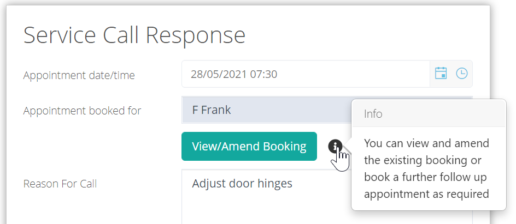Click the "F Frank" name text
Viewport: 516px width, 224px height.
click(212, 110)
